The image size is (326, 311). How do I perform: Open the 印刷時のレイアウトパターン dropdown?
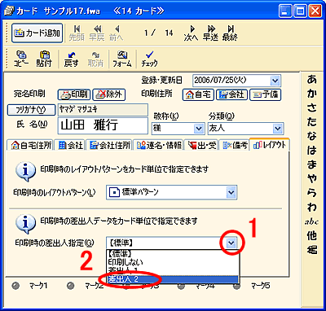point(231,192)
